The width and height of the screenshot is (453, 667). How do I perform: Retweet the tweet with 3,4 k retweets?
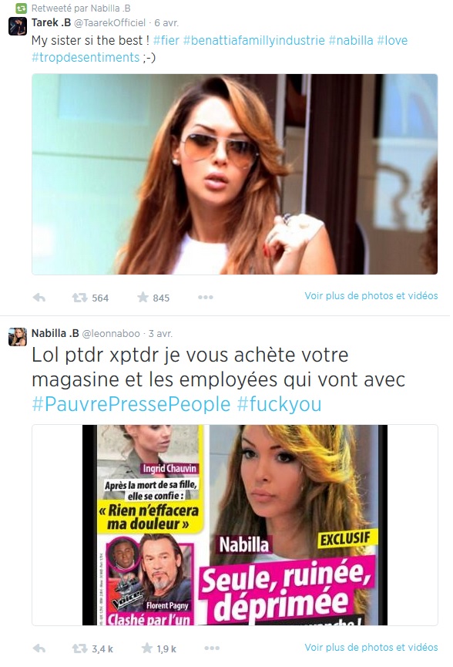pyautogui.click(x=79, y=648)
